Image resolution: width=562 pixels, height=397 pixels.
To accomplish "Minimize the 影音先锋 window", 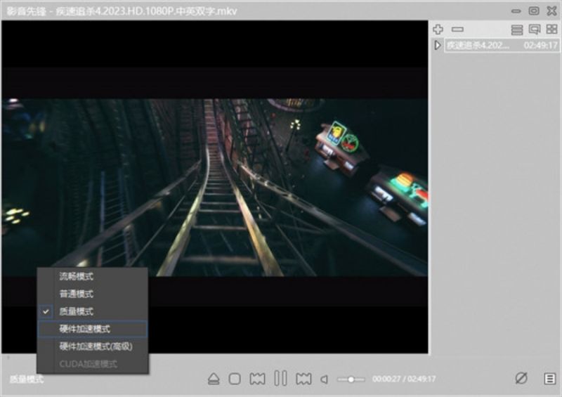I will click(x=516, y=11).
